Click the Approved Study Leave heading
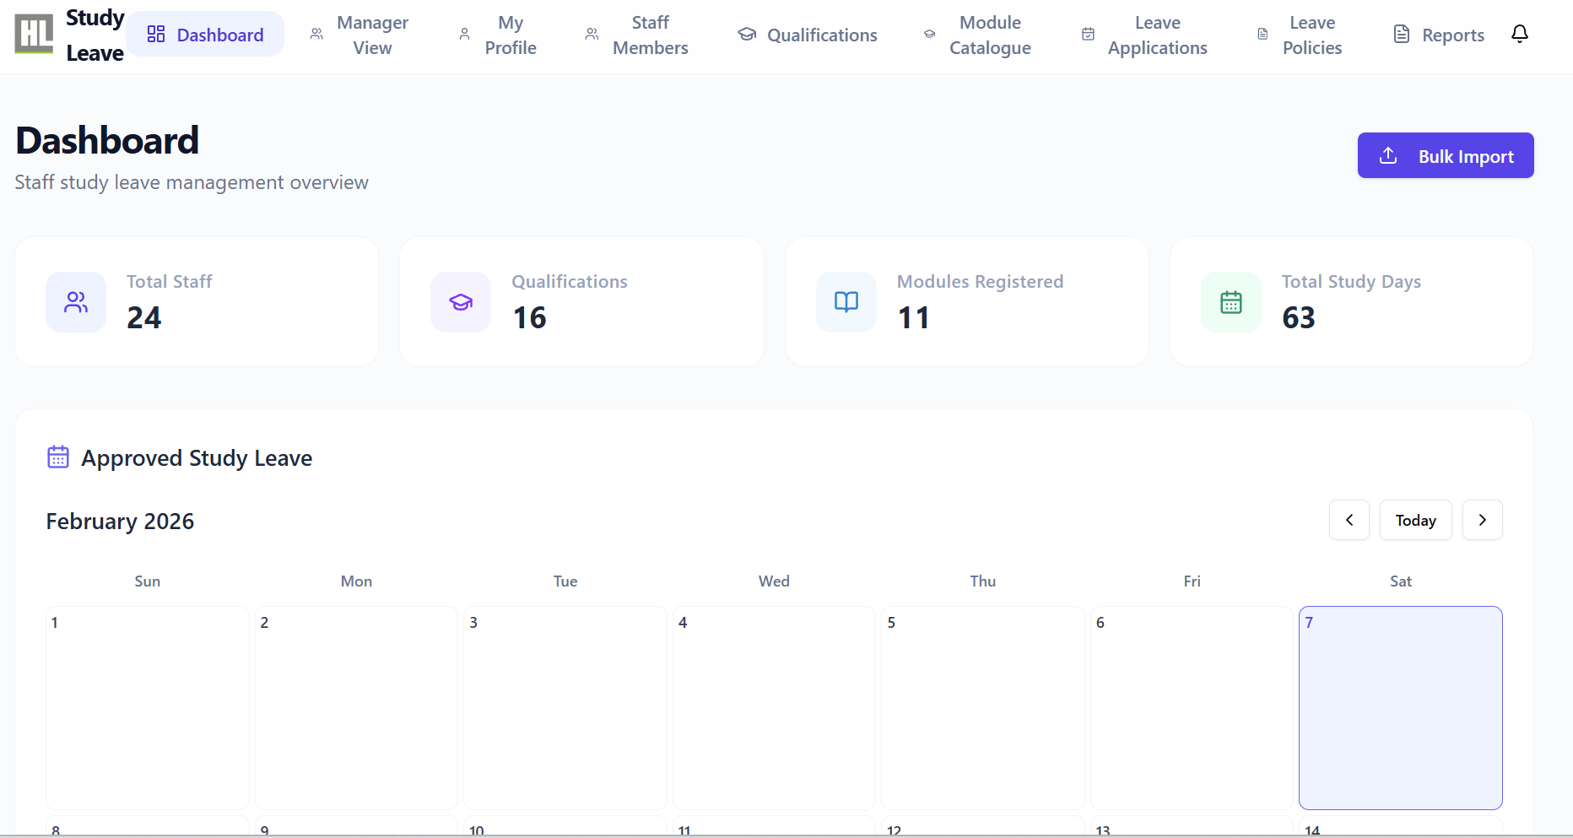 point(197,458)
